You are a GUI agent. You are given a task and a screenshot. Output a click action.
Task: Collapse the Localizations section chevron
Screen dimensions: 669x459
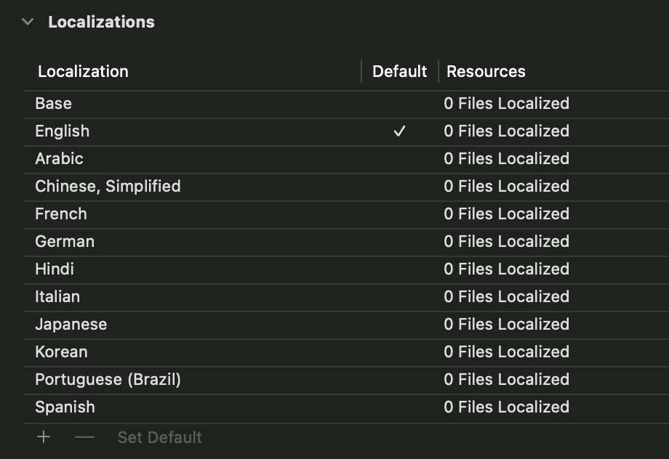point(28,22)
